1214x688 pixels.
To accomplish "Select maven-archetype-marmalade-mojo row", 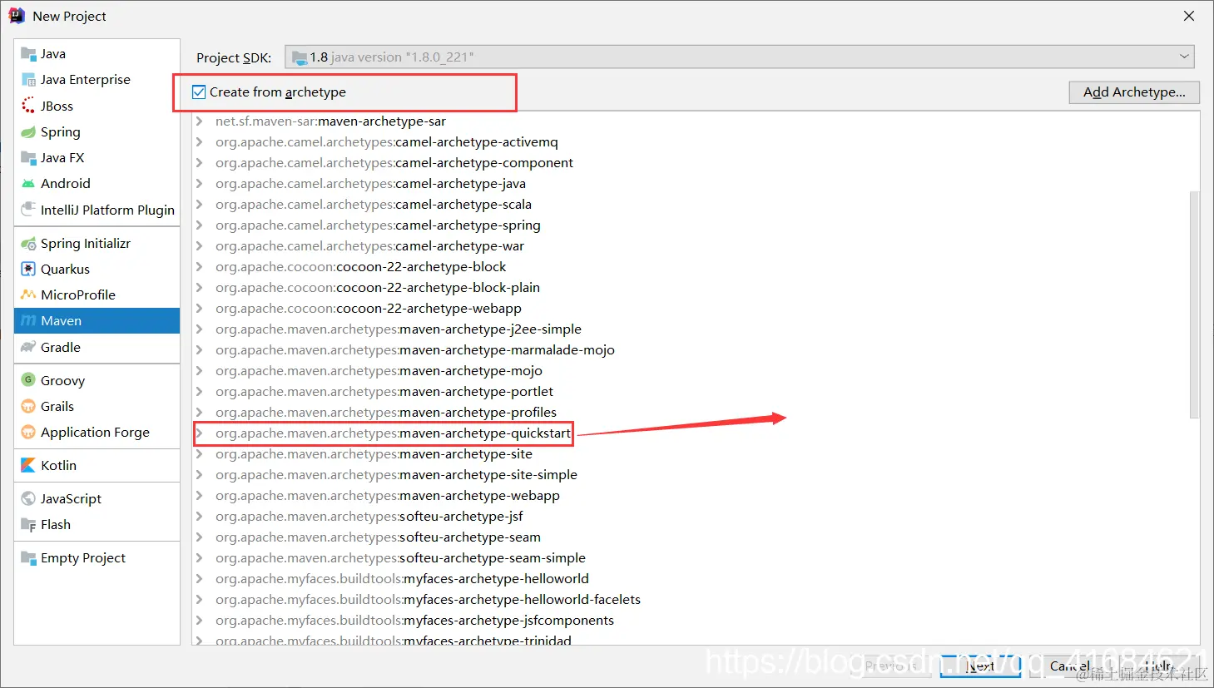I will pyautogui.click(x=696, y=349).
